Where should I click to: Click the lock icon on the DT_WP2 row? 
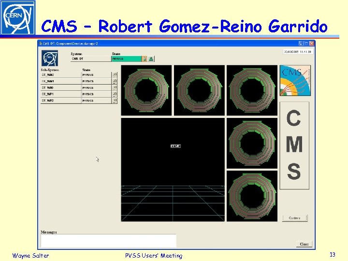pyautogui.click(x=115, y=101)
